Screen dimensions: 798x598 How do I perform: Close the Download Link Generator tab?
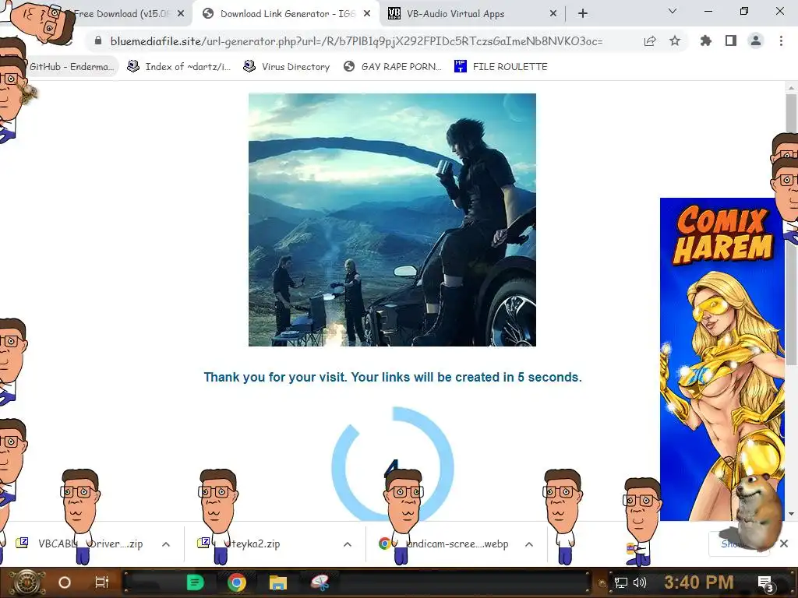point(367,14)
